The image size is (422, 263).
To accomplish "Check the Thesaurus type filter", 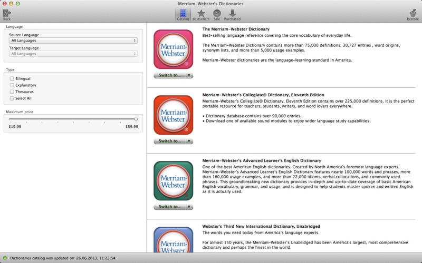I will click(x=12, y=92).
